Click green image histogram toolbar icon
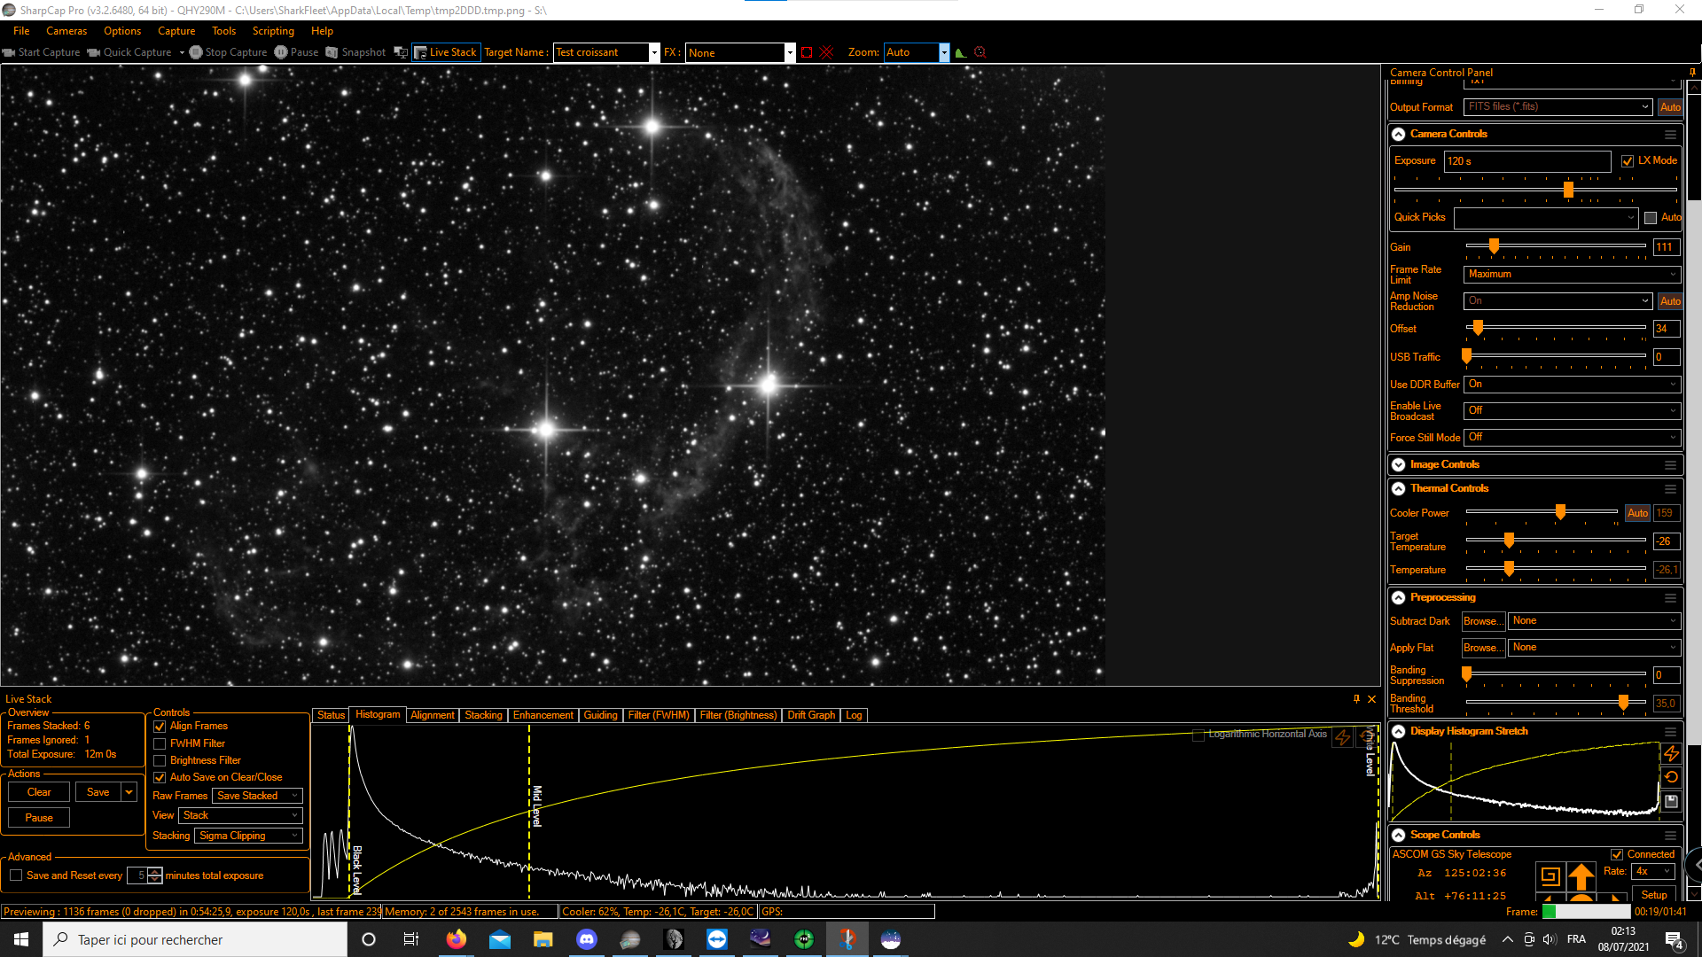The width and height of the screenshot is (1702, 957). point(961,52)
